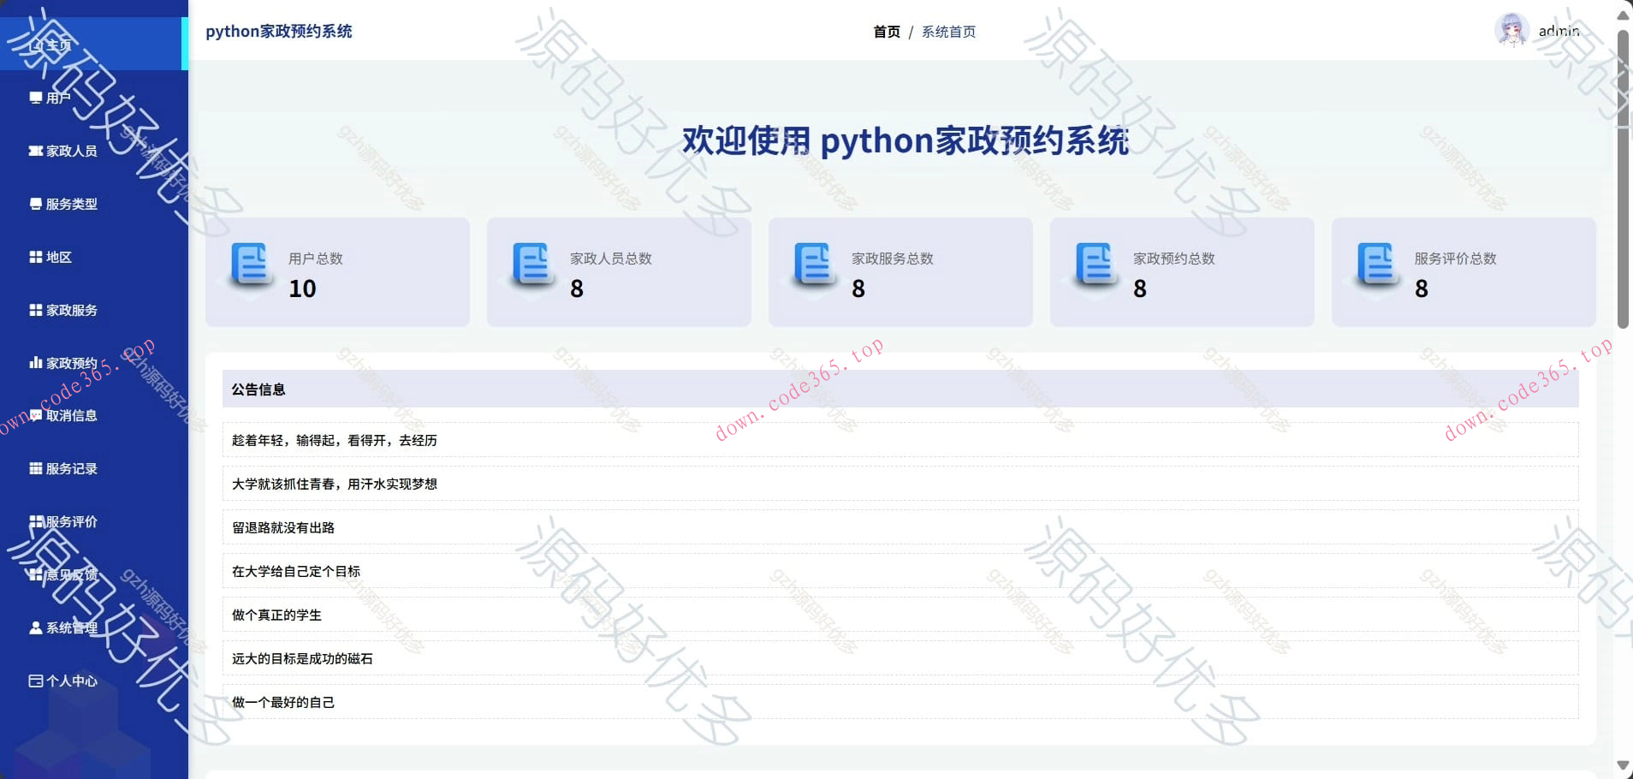Click the document icon on 家政预约总数 card

pyautogui.click(x=1096, y=265)
